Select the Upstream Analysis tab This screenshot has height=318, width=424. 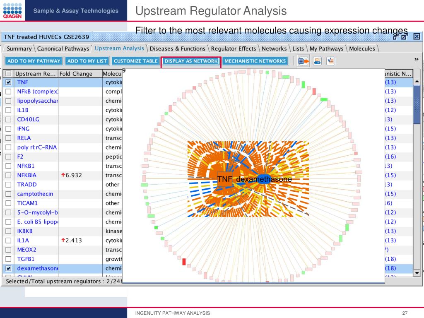119,48
